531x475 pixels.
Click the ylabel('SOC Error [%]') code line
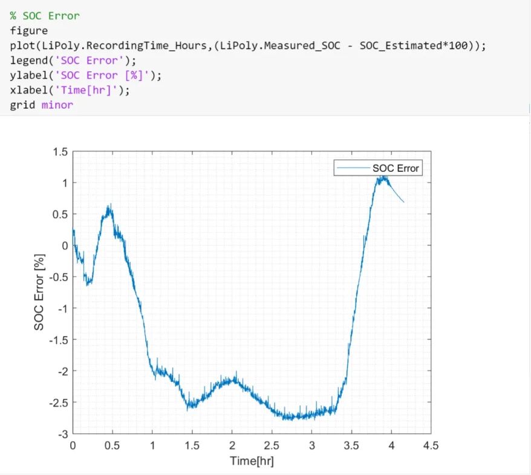click(x=86, y=76)
